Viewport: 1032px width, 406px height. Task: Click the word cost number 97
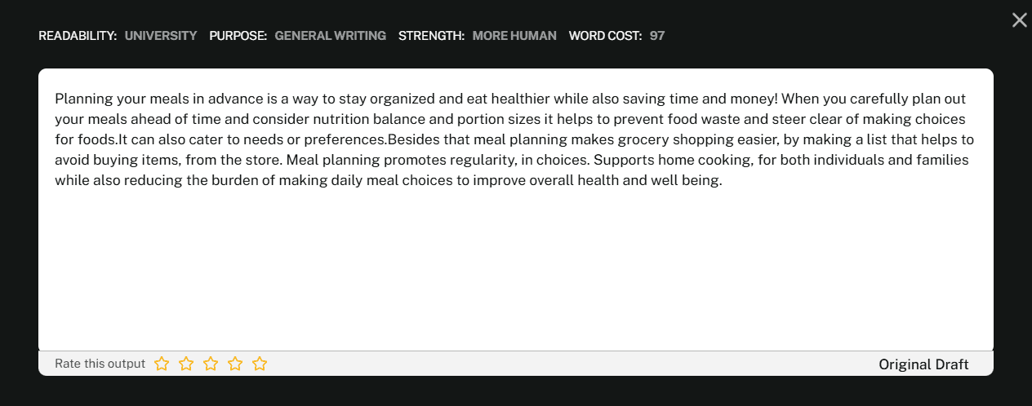(x=657, y=36)
